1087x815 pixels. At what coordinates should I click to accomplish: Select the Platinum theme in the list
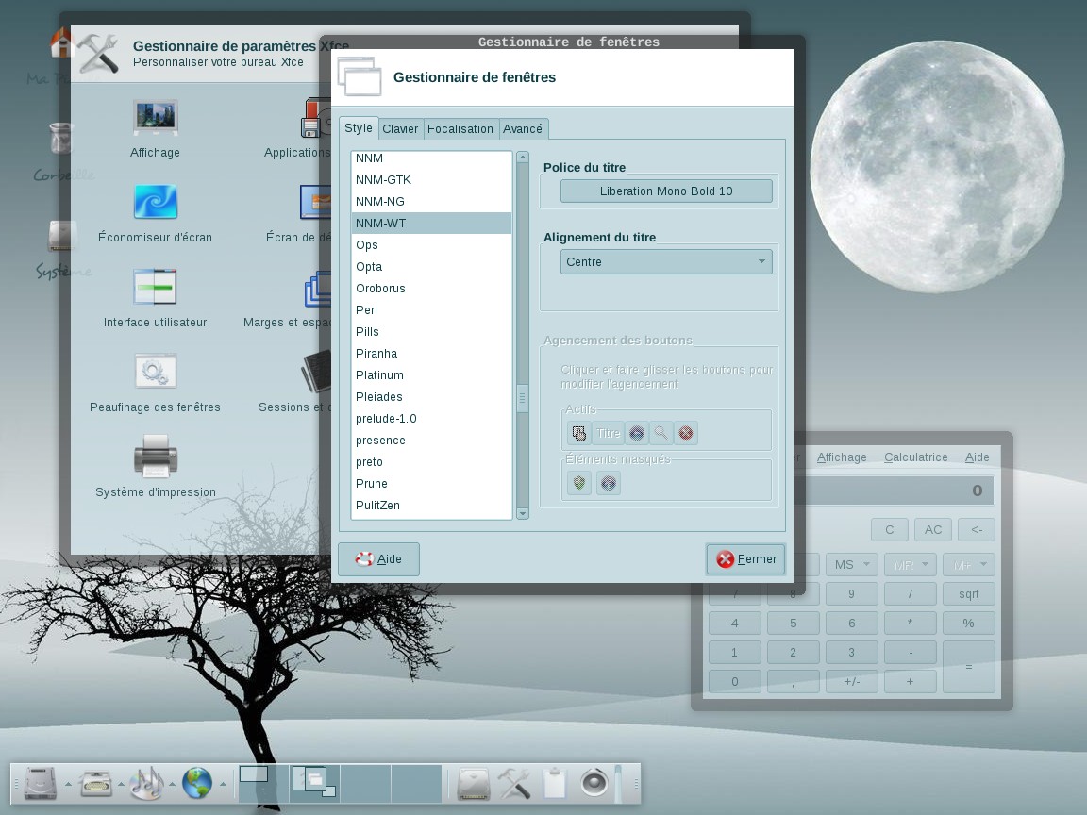point(431,374)
